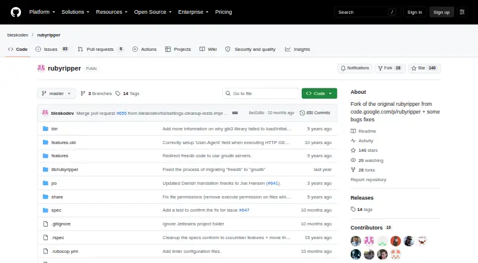Click the header Search field
The width and height of the screenshot is (478, 263).
point(367,12)
